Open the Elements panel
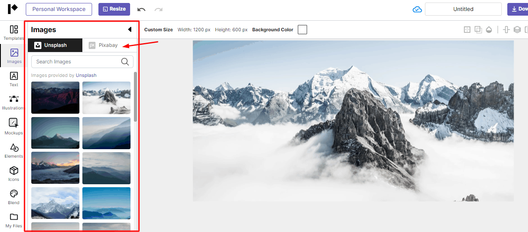The height and width of the screenshot is (232, 528). click(x=14, y=150)
